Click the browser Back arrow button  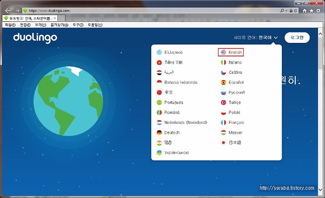pyautogui.click(x=8, y=10)
